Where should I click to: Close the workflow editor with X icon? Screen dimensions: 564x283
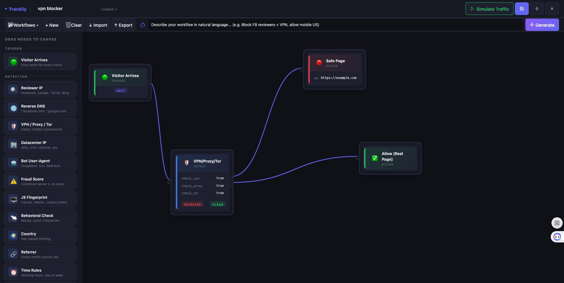tap(552, 9)
